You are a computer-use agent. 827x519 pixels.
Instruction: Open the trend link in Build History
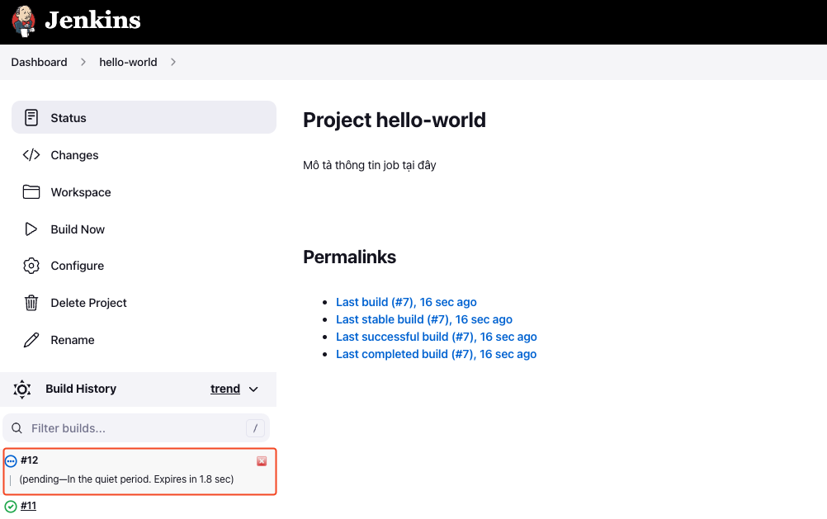pyautogui.click(x=225, y=389)
